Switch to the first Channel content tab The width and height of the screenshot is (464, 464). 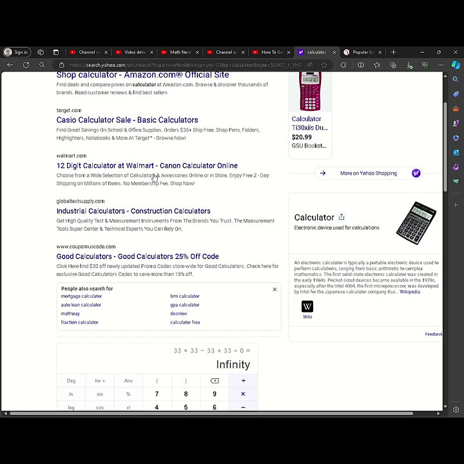[x=89, y=52]
